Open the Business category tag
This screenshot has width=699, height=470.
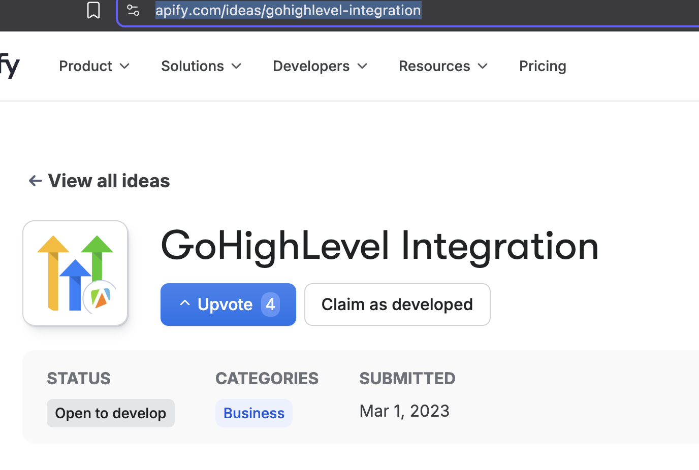[x=254, y=413]
